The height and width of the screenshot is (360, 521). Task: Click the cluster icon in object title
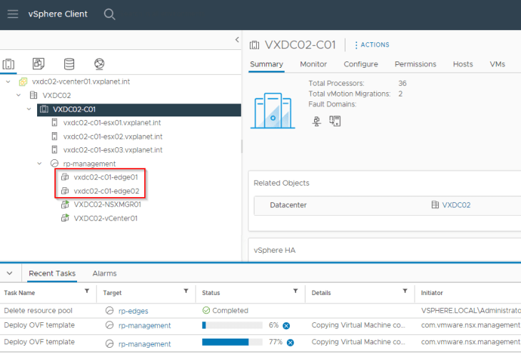pyautogui.click(x=255, y=45)
